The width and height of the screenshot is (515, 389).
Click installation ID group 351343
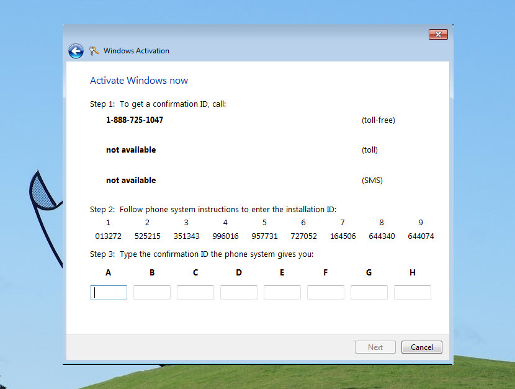click(187, 236)
